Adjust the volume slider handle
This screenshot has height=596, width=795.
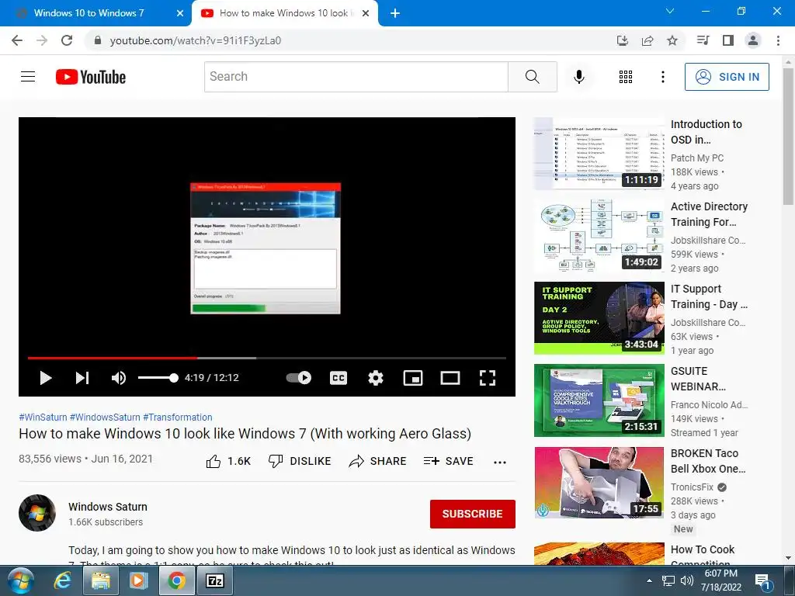[173, 378]
